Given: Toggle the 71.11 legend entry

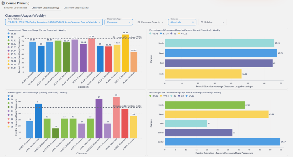Looking at the screenshot, I should [x=12, y=41].
